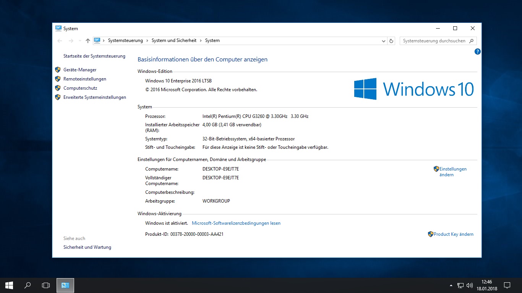Click the Forward navigation arrow
Screen dimensions: 522x293
tap(71, 41)
